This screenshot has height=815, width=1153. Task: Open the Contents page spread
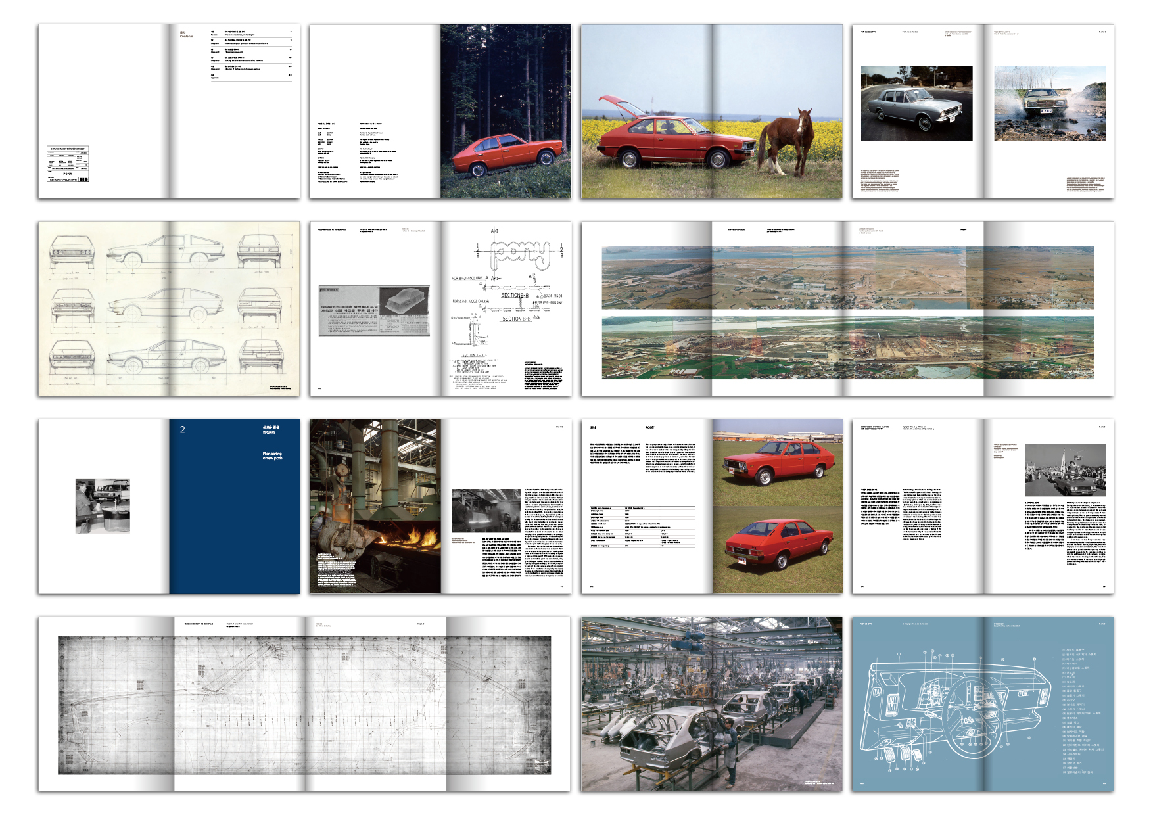[169, 111]
